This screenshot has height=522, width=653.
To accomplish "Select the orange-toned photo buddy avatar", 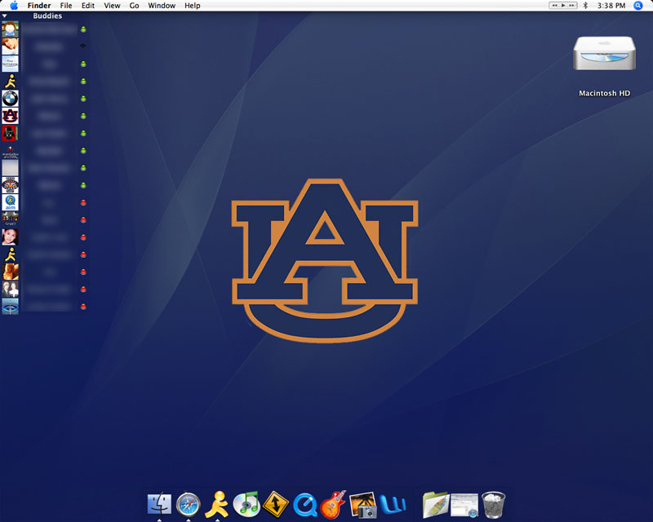I will coord(10,272).
